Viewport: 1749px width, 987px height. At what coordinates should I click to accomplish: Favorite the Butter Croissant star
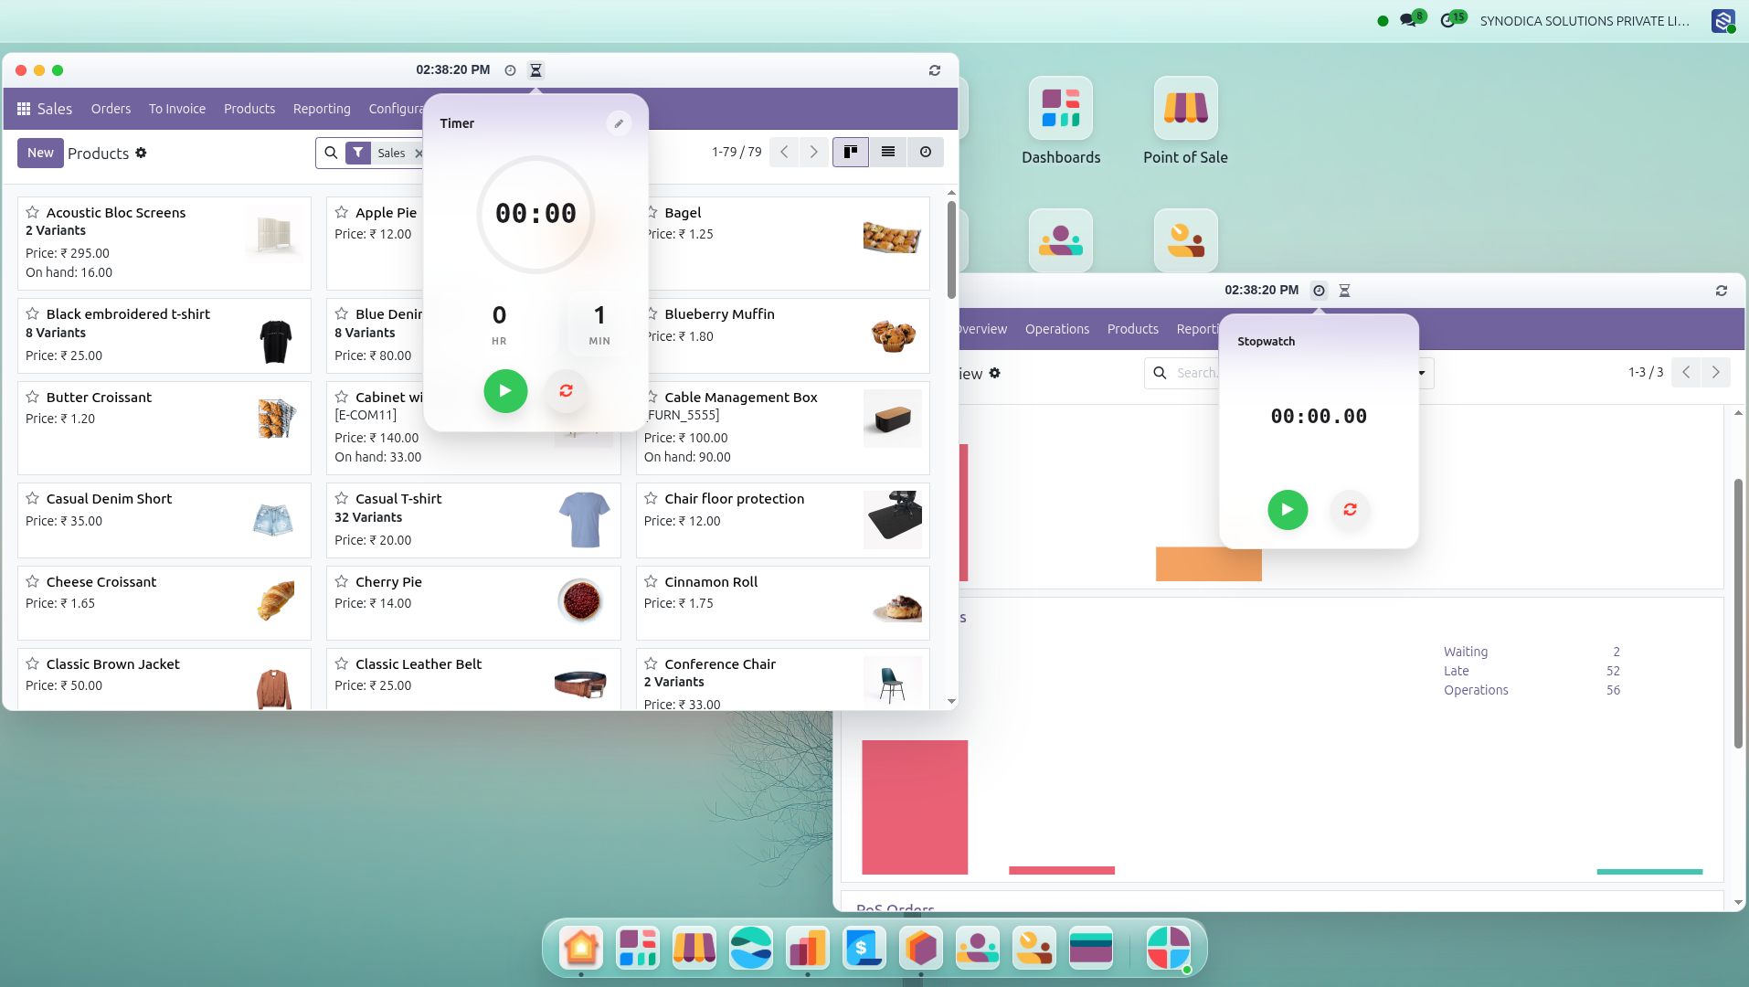pos(32,397)
